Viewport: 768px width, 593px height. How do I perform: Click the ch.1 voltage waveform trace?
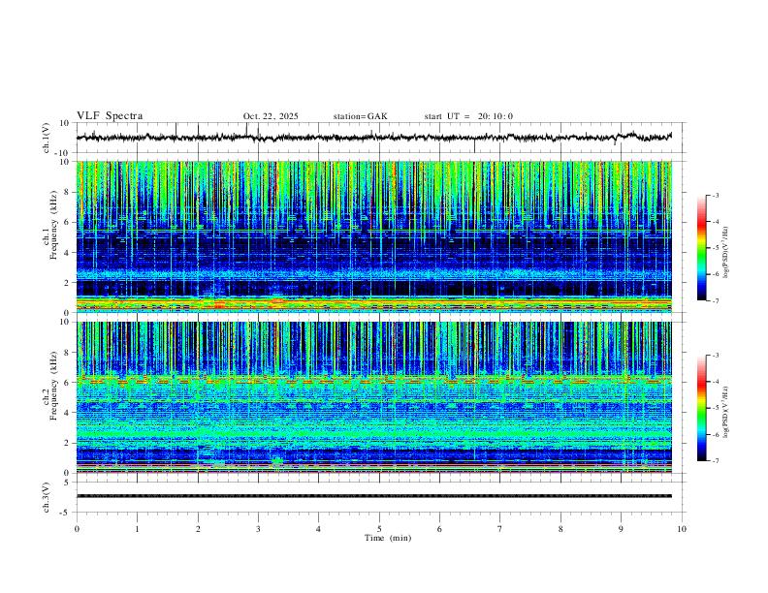374,137
